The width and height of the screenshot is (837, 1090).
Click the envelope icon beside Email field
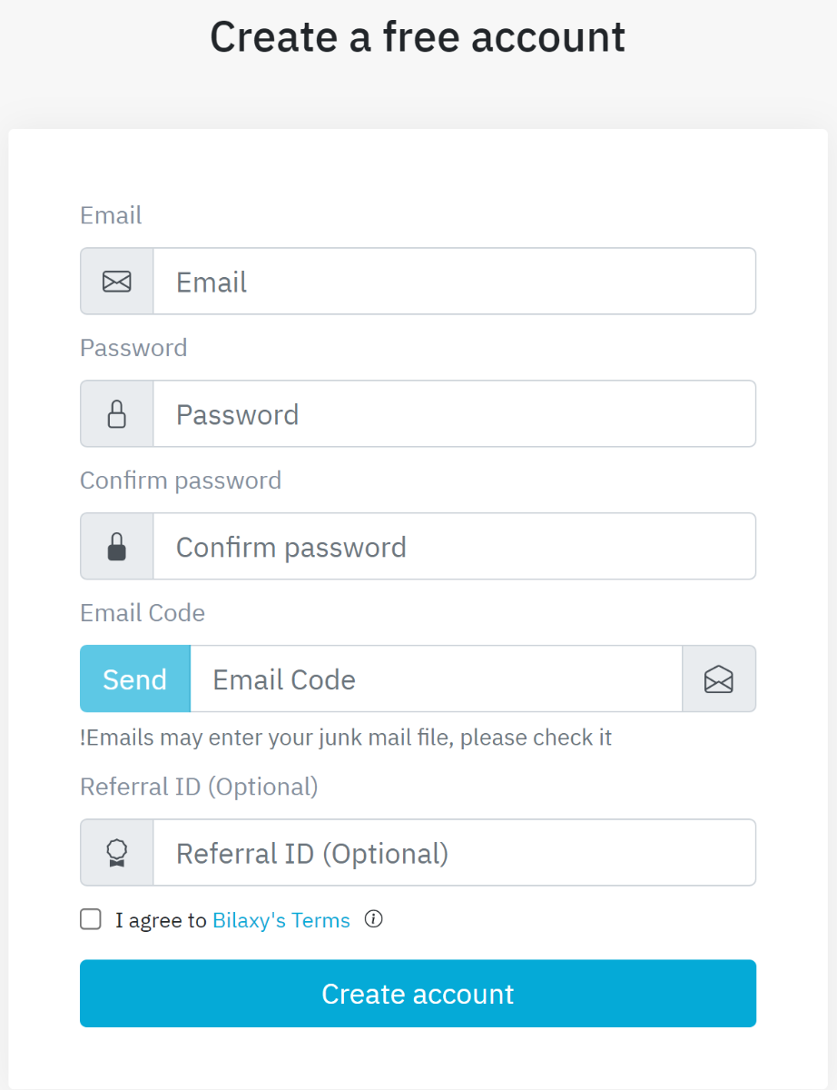coord(116,282)
